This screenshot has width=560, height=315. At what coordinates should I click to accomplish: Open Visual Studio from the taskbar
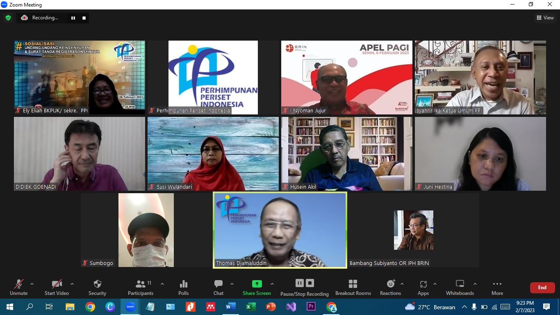pyautogui.click(x=291, y=307)
